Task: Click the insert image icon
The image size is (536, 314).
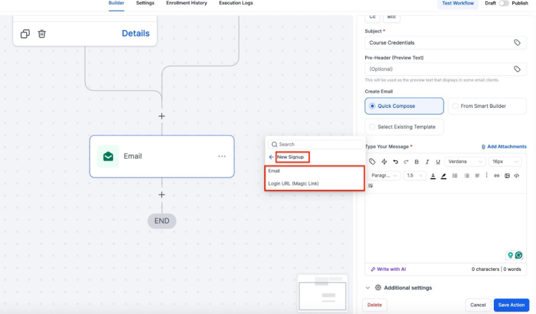Action: pyautogui.click(x=507, y=175)
